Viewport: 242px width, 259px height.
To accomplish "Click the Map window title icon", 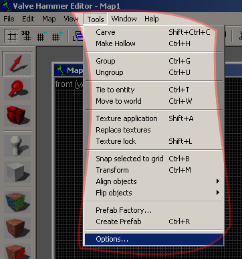I will [61, 70].
